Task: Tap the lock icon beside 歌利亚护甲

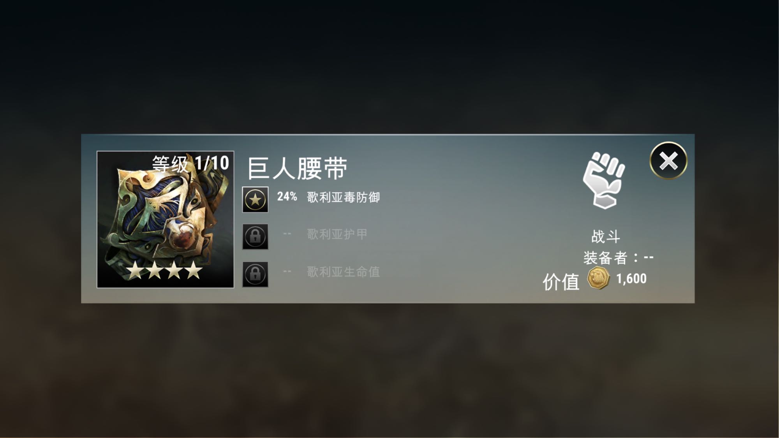Action: pos(255,236)
